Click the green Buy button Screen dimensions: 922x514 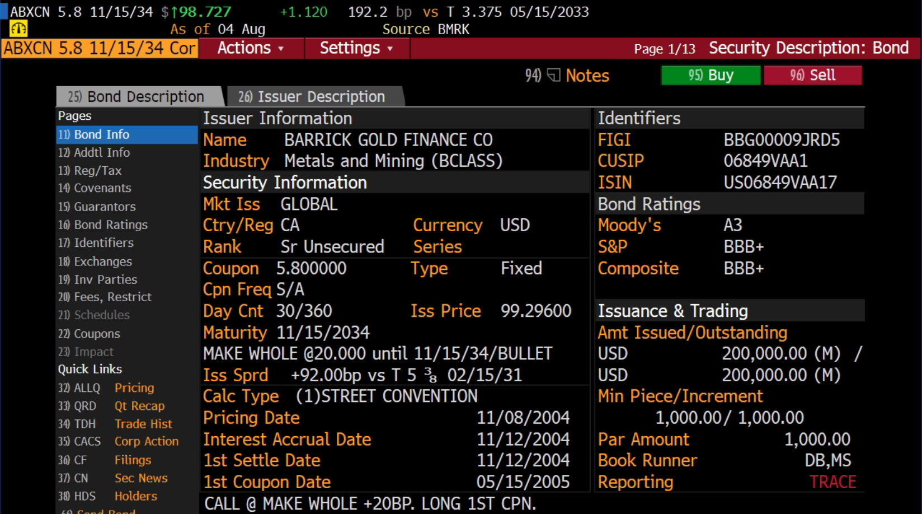click(x=711, y=75)
